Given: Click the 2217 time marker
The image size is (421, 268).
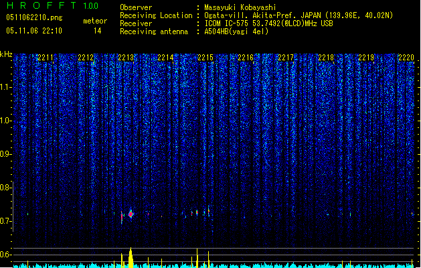Looking at the screenshot, I should click(x=286, y=58).
